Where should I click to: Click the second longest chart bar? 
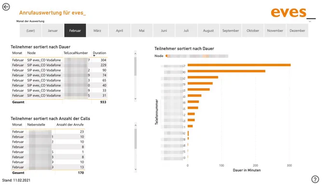(x=226, y=71)
